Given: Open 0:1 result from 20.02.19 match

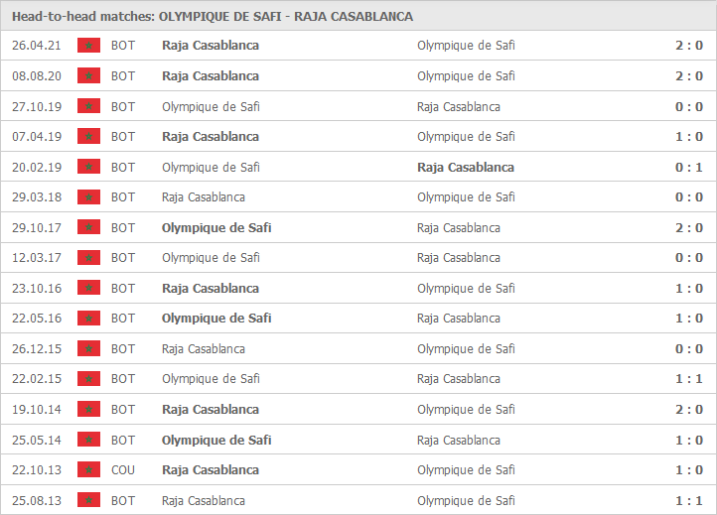Looking at the screenshot, I should click(x=689, y=167).
